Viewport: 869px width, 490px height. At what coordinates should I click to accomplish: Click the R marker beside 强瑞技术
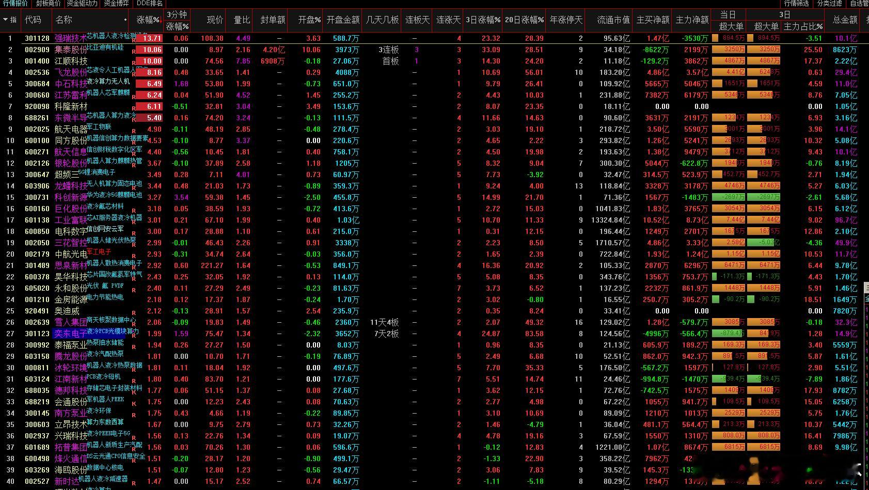pos(134,40)
